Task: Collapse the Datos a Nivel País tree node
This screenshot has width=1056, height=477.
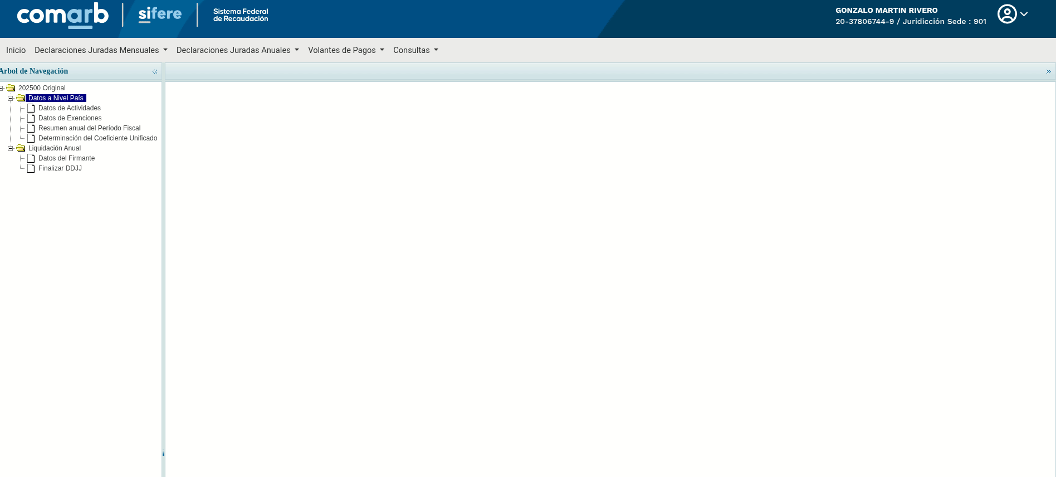Action: point(10,98)
